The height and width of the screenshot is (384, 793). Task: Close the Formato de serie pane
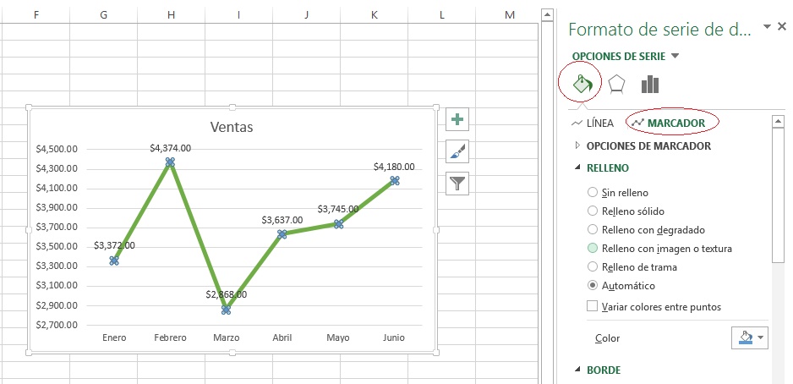[x=782, y=27]
